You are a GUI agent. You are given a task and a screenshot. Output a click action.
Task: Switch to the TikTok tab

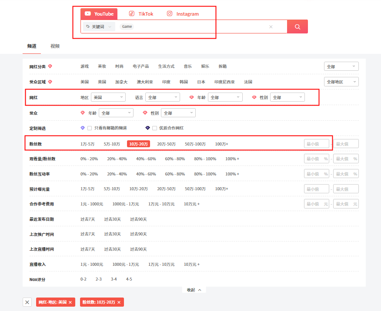[x=141, y=14]
